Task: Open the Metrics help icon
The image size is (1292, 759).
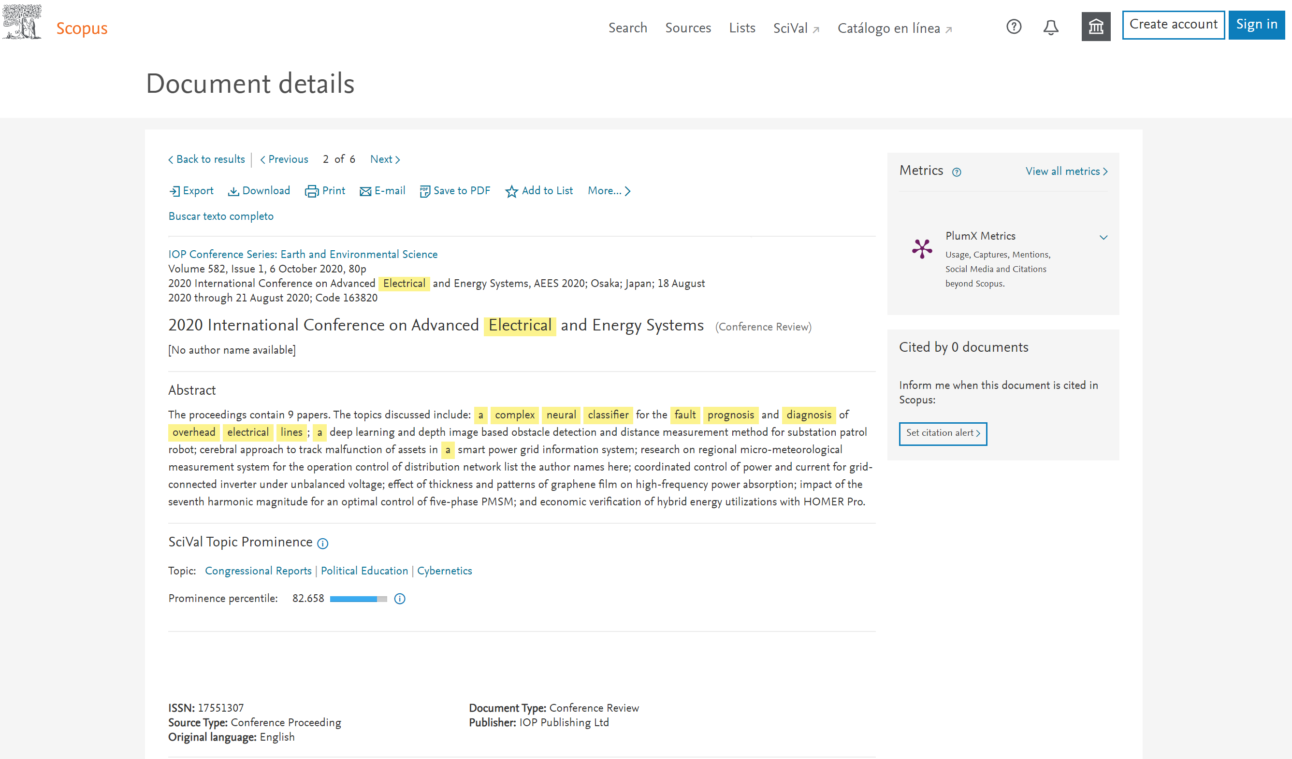Action: click(956, 172)
